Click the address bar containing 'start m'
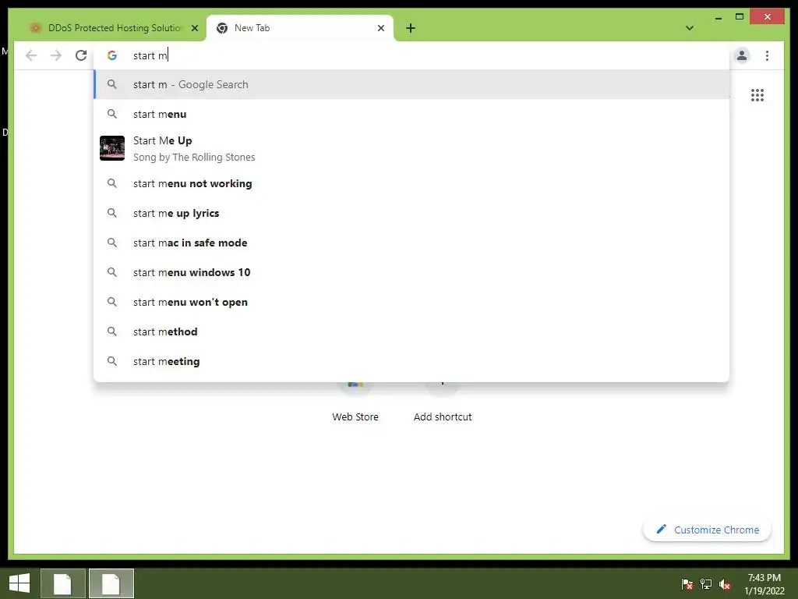This screenshot has width=798, height=599. (412, 55)
